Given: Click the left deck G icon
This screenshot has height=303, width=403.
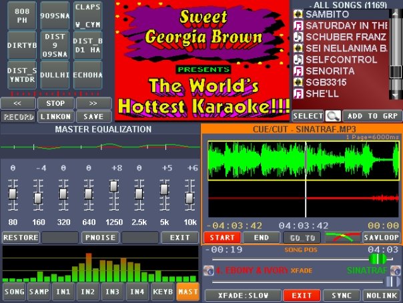Looking at the screenshot, I should coord(208,271).
